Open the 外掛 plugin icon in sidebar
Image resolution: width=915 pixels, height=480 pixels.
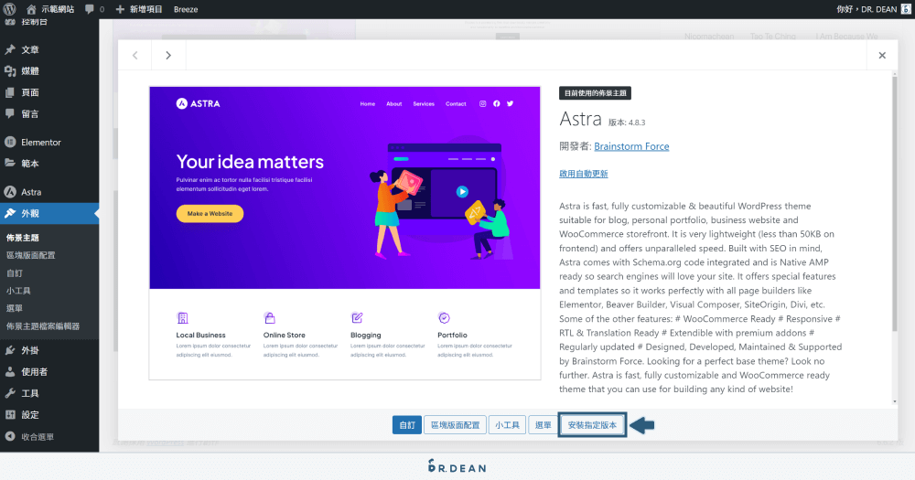click(x=10, y=350)
